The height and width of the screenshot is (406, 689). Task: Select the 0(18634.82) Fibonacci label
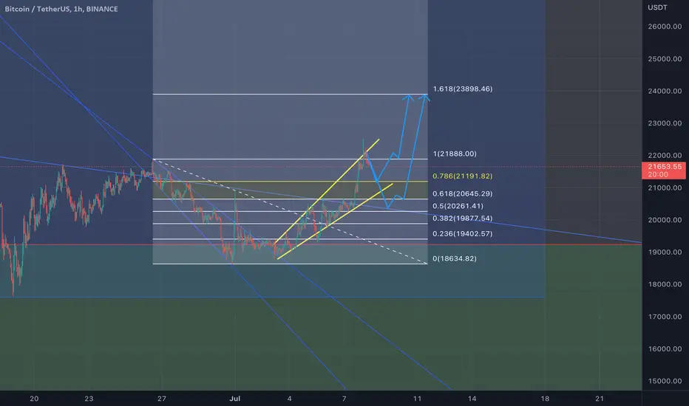tap(455, 258)
